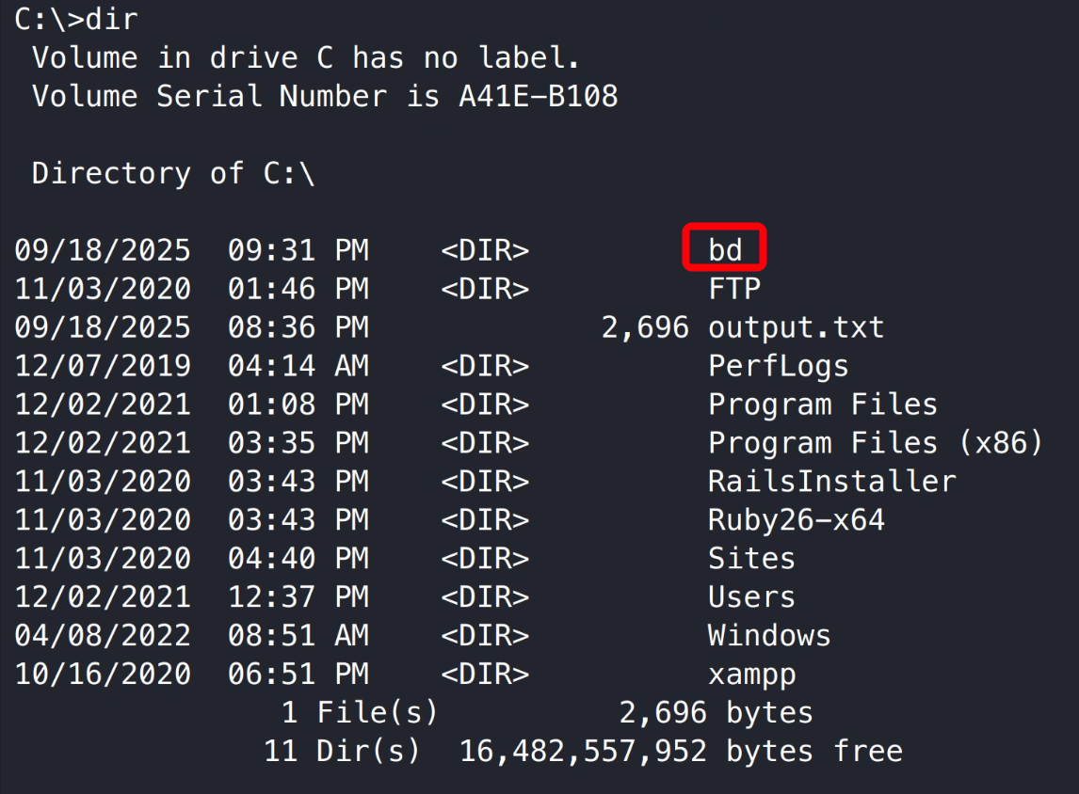This screenshot has height=794, width=1079.
Task: Click the dir command at the prompt
Action: click(x=112, y=19)
